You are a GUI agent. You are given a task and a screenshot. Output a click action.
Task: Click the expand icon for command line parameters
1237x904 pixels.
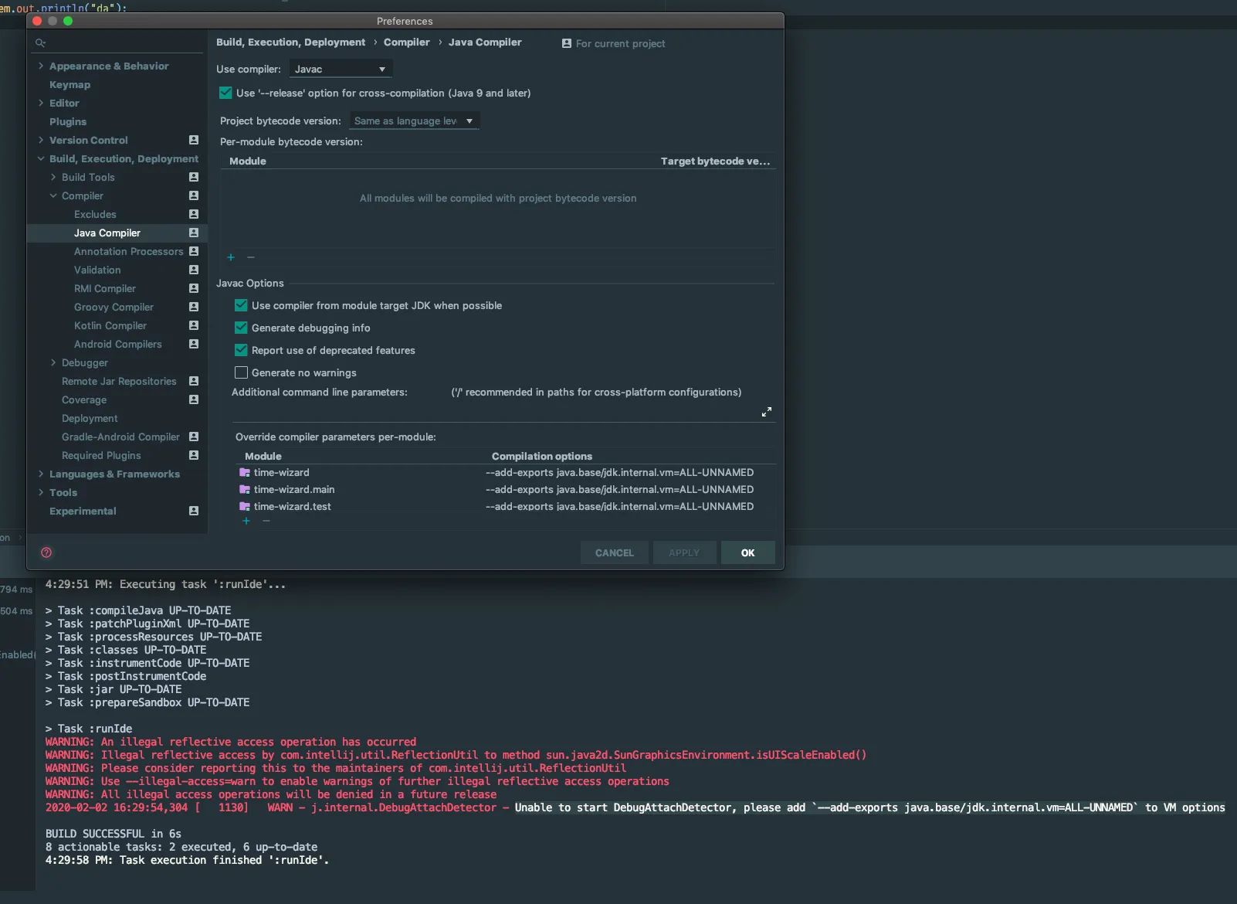coord(766,412)
